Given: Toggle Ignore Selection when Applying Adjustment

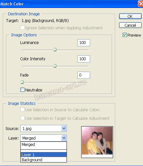Looking at the screenshot, I should [x=22, y=28].
